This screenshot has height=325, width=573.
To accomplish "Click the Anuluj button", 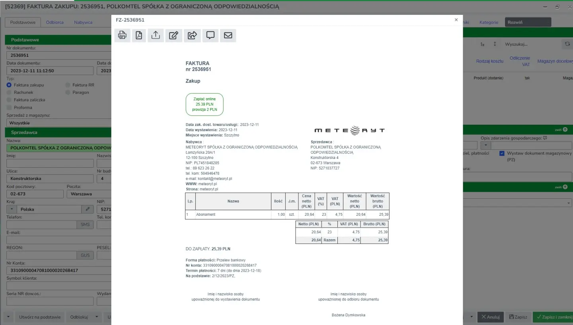I will [490, 317].
